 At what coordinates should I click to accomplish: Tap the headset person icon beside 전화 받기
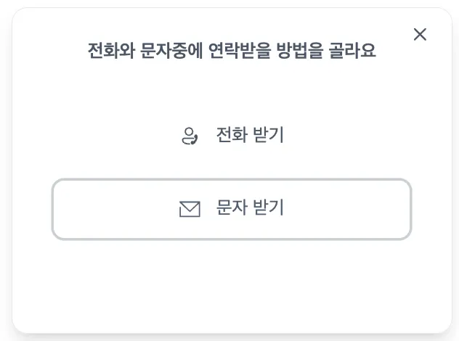point(190,136)
